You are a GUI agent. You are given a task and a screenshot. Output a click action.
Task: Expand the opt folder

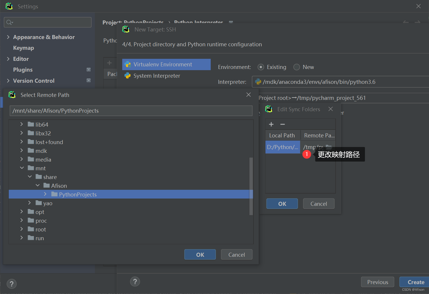[x=22, y=211]
